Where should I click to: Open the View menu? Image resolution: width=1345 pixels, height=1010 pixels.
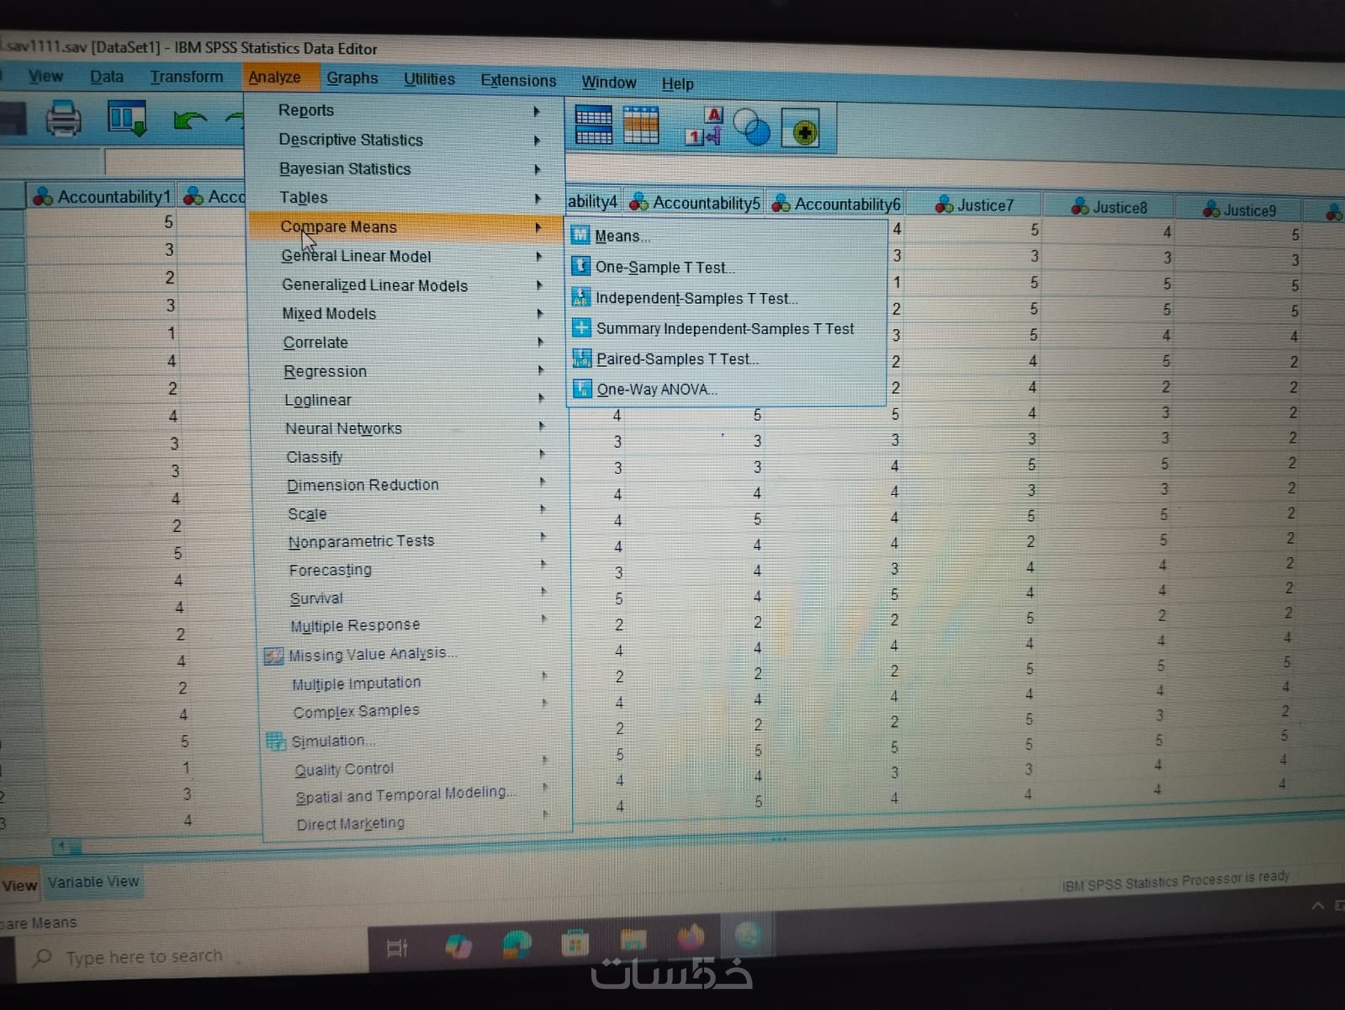pos(45,77)
